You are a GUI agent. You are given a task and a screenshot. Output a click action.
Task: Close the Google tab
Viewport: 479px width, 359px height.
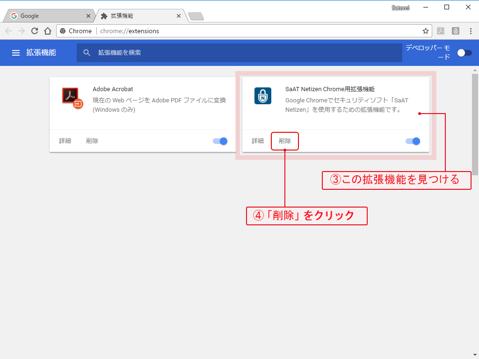[x=88, y=16]
